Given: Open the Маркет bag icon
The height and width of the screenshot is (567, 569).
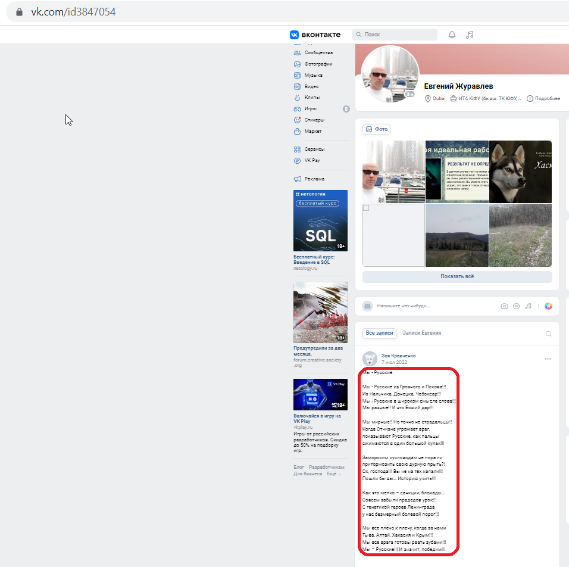Looking at the screenshot, I should coord(297,131).
